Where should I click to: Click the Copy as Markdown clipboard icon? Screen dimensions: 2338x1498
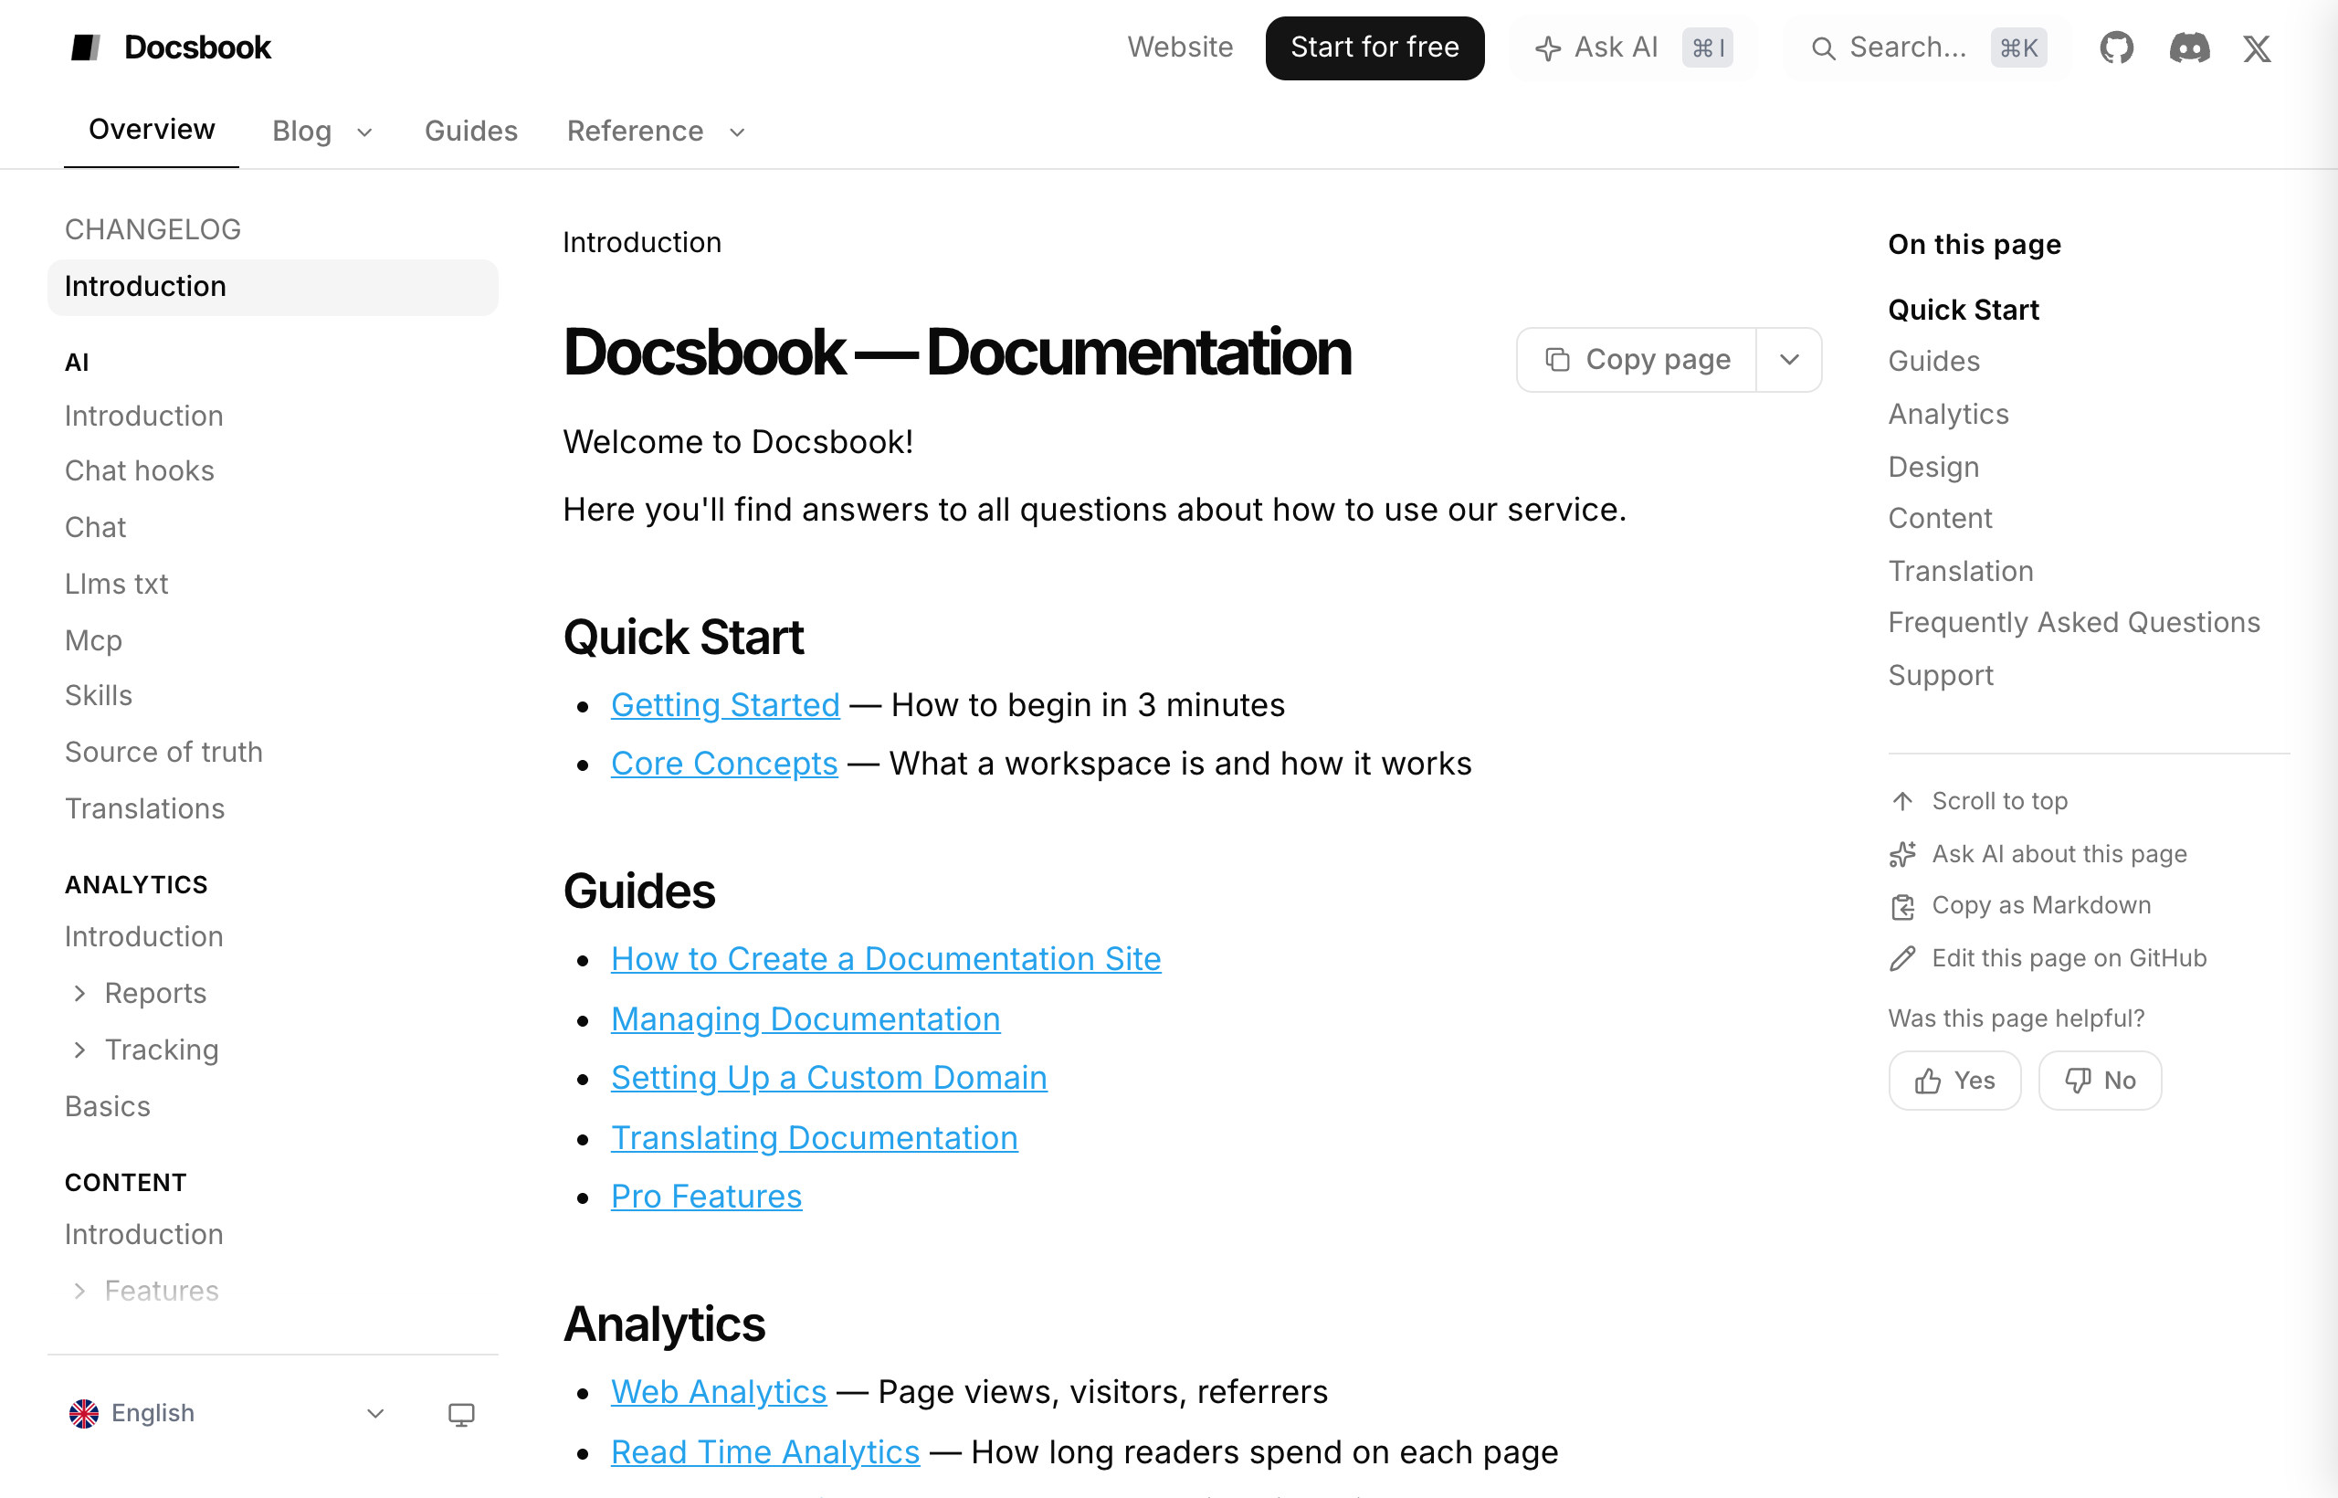(1902, 907)
